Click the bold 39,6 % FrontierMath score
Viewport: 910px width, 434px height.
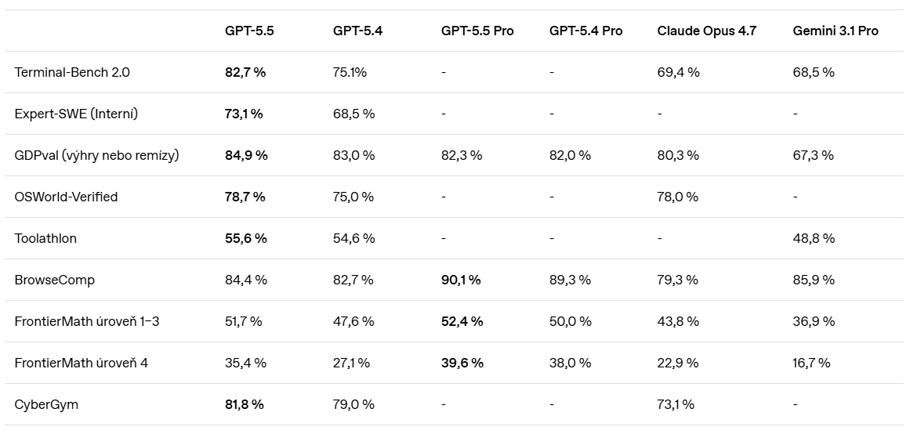pos(462,363)
